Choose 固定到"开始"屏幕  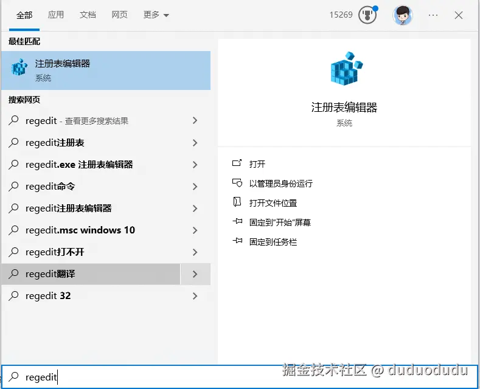[280, 222]
